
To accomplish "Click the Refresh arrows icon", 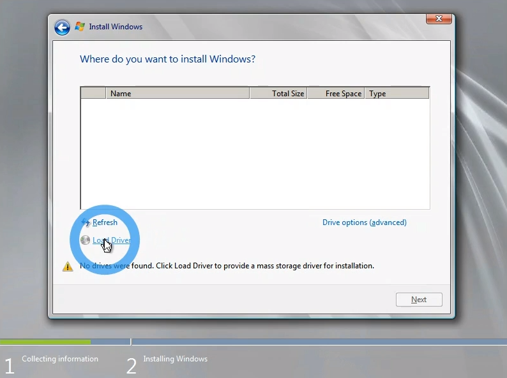I will coord(86,222).
